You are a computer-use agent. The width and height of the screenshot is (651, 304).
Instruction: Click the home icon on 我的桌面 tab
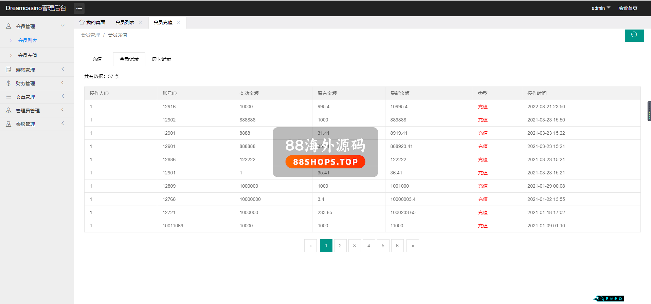tap(82, 22)
